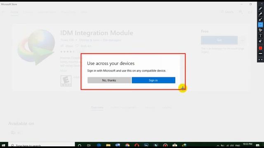Select the text T tool
Image resolution: width=264 pixels, height=148 pixels.
(260, 36)
